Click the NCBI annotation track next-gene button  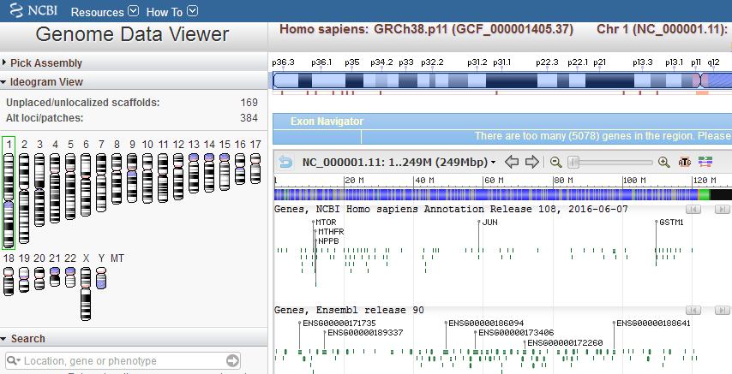(x=722, y=209)
